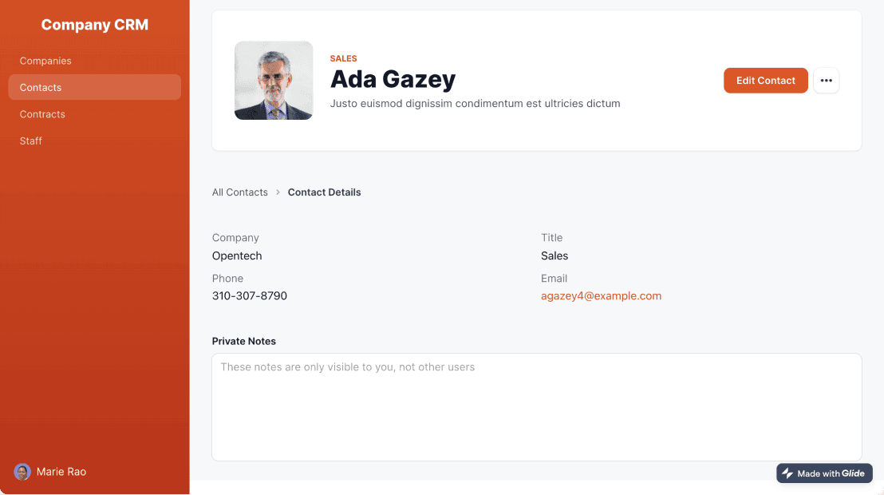Click the Ada Gazey contact name heading
884x495 pixels.
click(393, 79)
